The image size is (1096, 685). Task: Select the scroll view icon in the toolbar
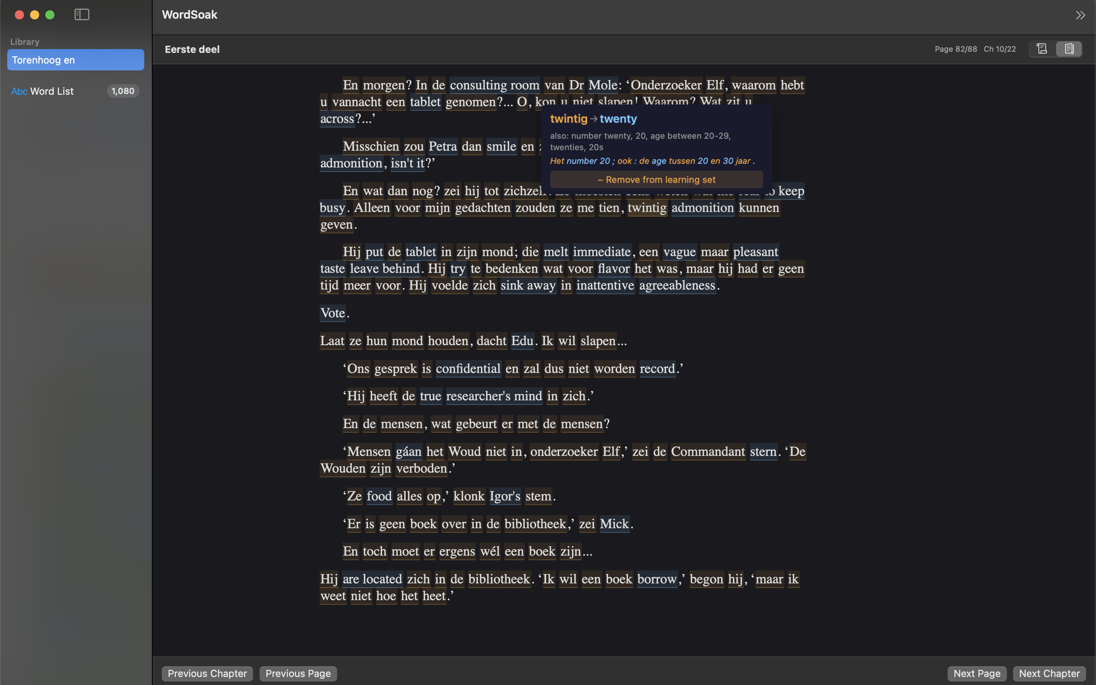coord(1041,49)
